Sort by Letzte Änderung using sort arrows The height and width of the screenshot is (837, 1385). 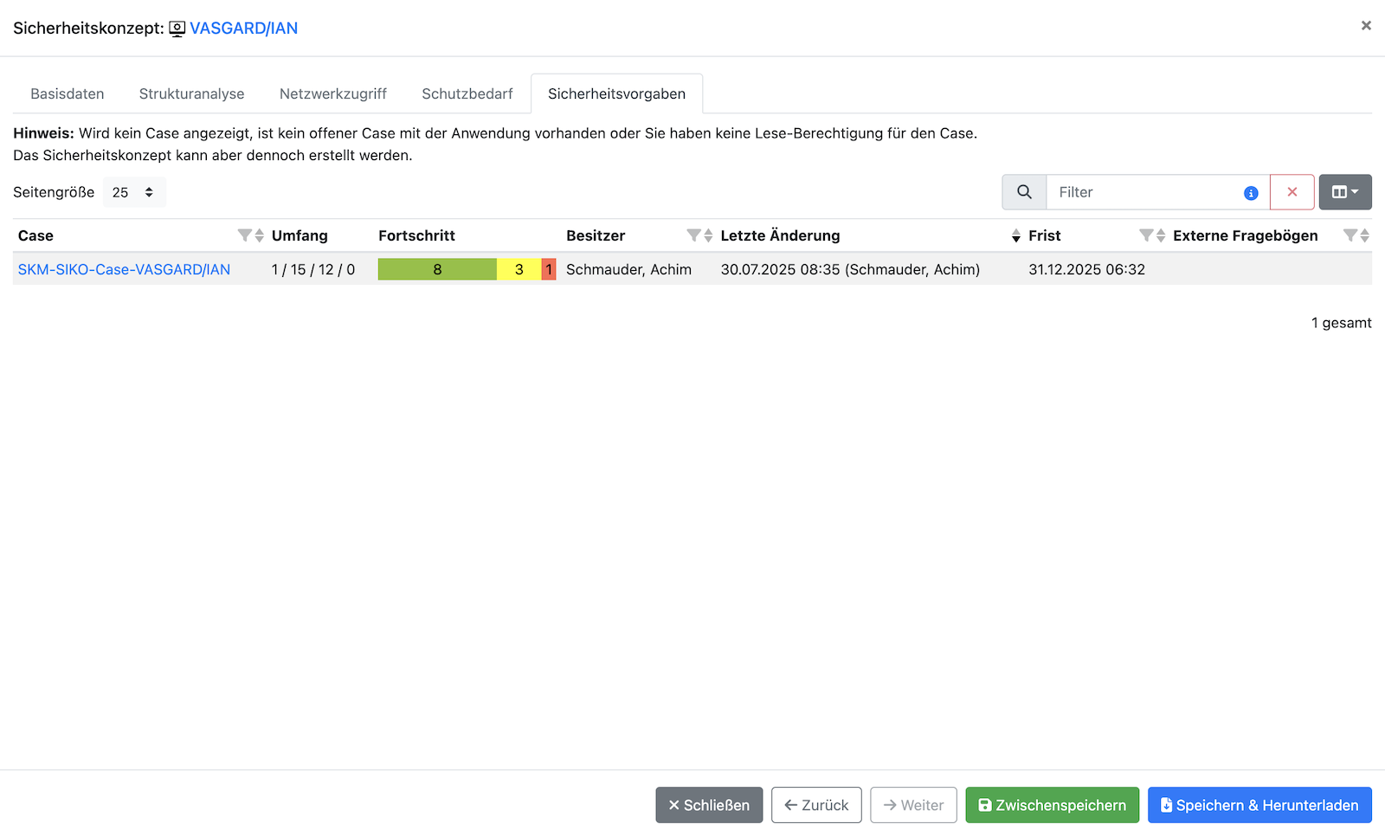point(1015,235)
